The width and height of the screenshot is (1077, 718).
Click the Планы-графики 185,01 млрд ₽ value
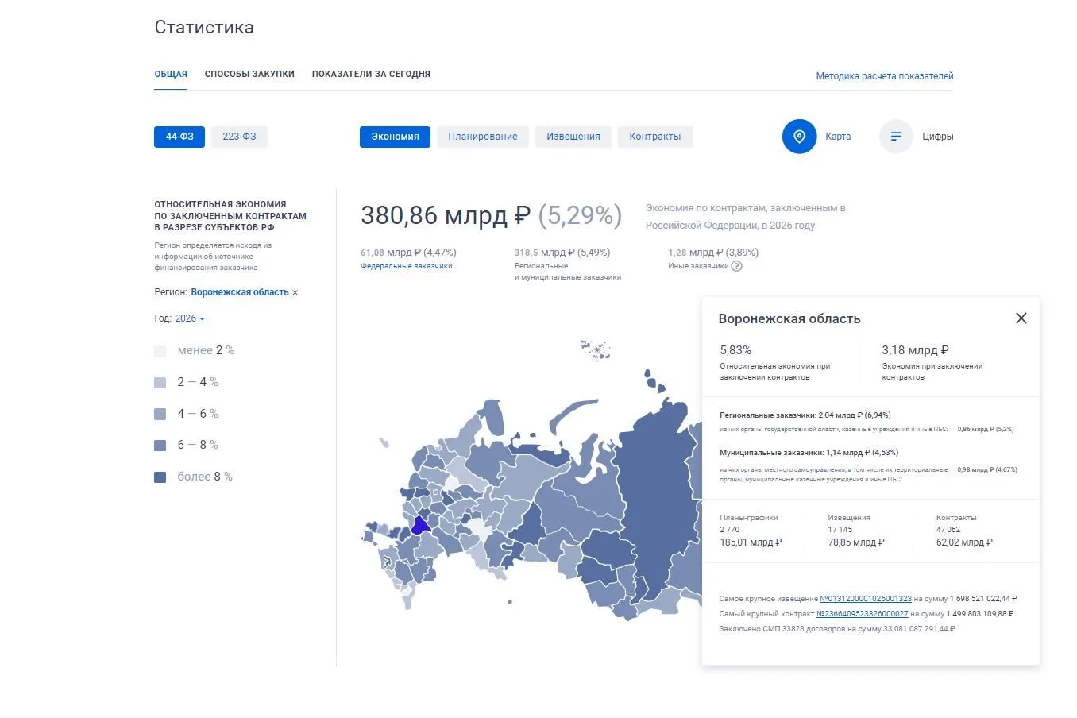[751, 542]
